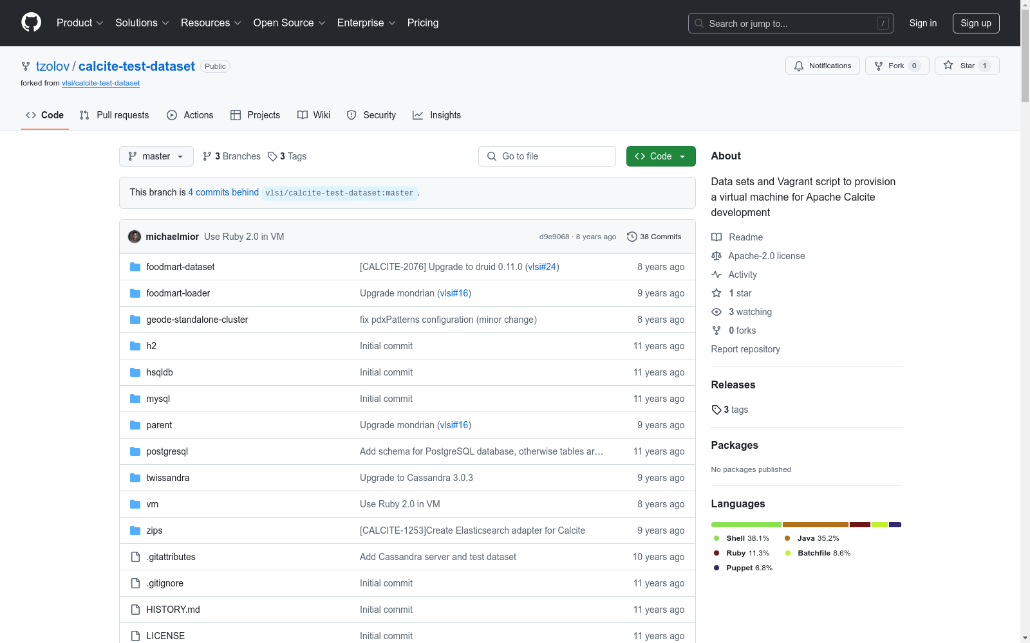Screen dimensions: 1030x643
Task: Click the folder icon beside h2
Action: (x=135, y=346)
